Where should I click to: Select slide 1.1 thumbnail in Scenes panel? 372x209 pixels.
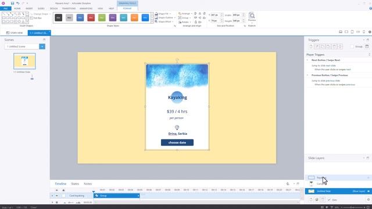pos(24,61)
